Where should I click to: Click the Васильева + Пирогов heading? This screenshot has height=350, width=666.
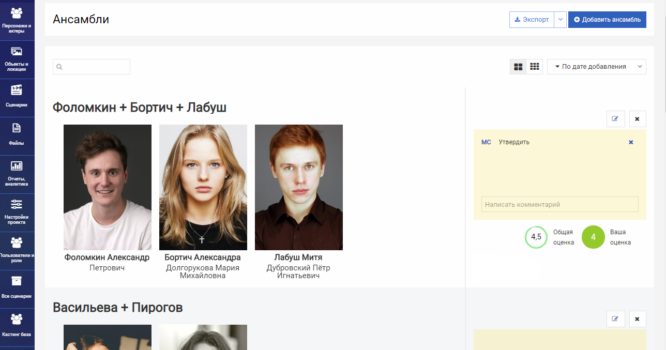118,308
